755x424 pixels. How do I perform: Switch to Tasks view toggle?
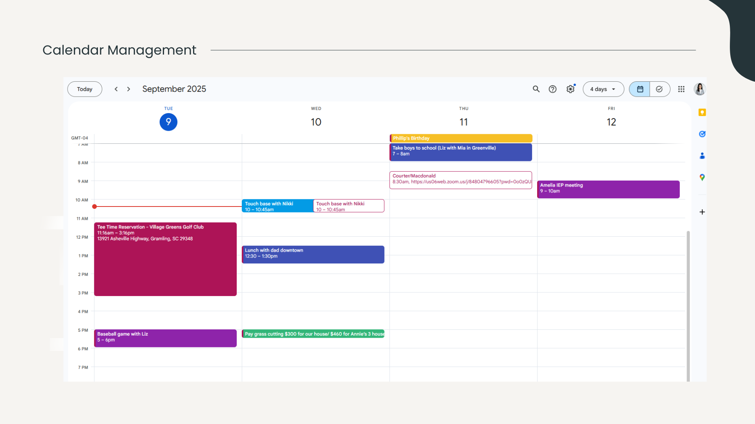point(659,89)
